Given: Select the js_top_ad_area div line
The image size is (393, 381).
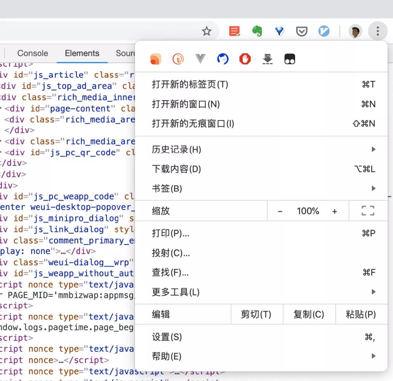Looking at the screenshot, I should coord(67,86).
